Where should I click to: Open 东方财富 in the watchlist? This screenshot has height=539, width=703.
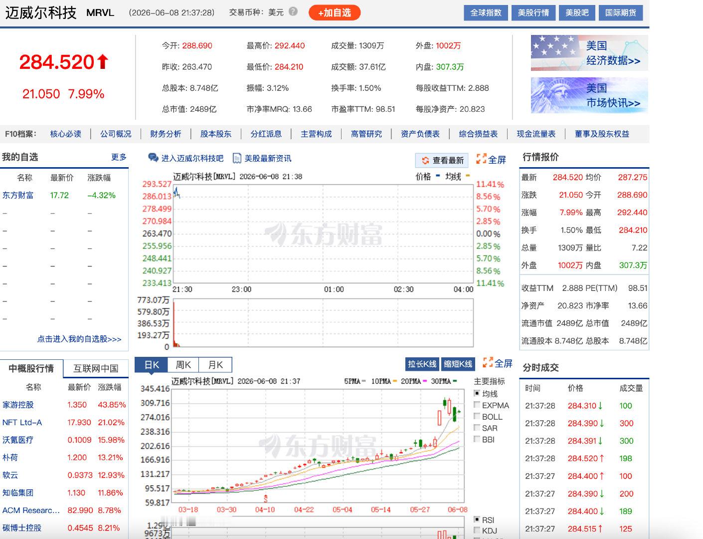[x=18, y=195]
